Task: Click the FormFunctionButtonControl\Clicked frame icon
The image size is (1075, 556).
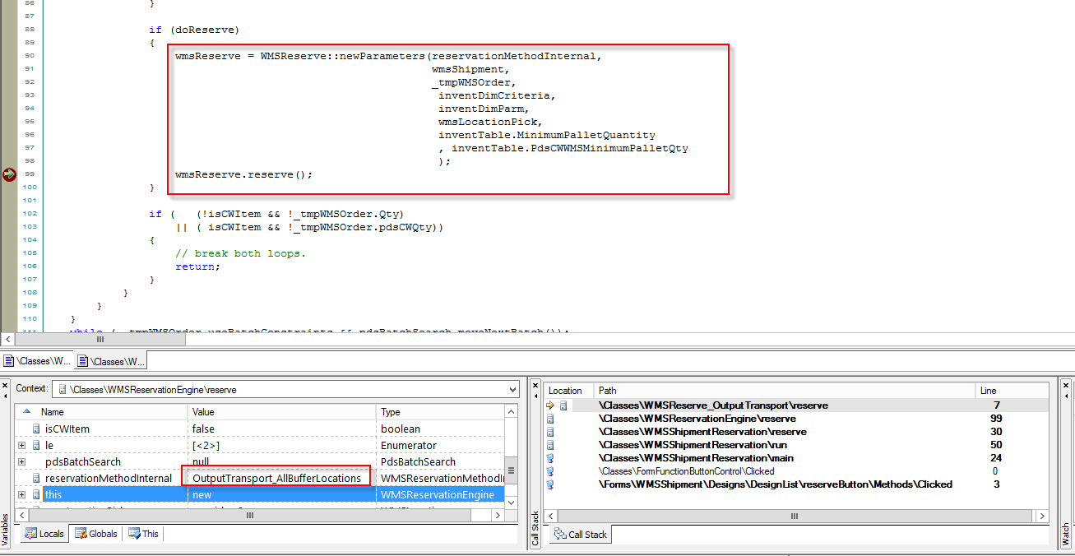Action: (551, 471)
